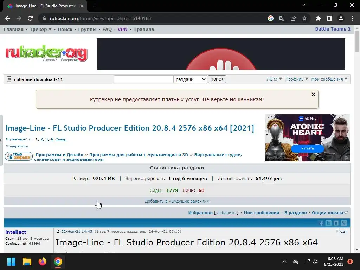This screenshot has height=270, width=360.
Task: Open the Правила nav link
Action: click(143, 30)
